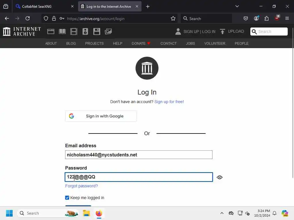
Task: Open the Software floppy disk icon
Action: click(x=97, y=32)
